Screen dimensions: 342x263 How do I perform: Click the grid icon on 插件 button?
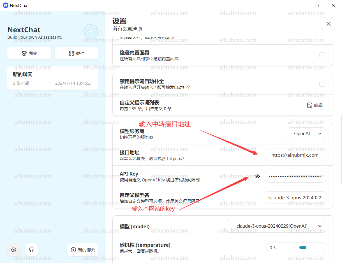coord(71,53)
